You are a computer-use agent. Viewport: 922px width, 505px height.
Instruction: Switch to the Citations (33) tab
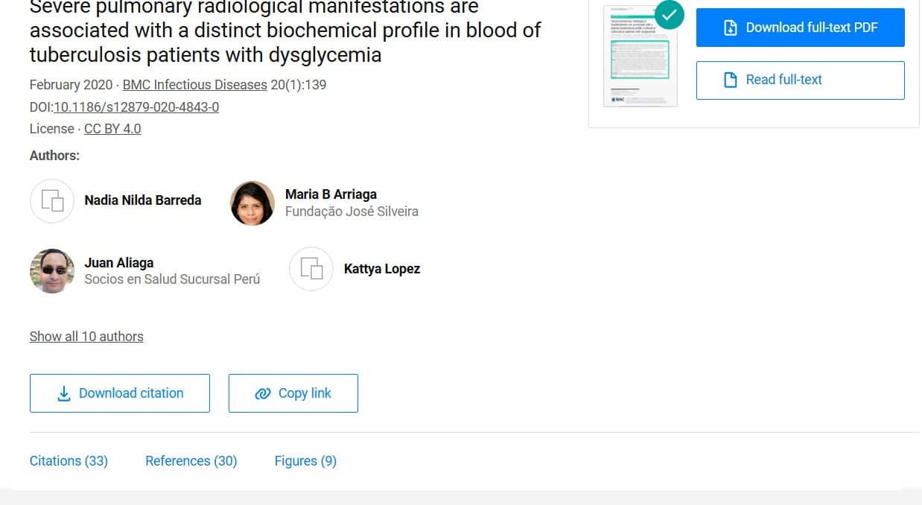click(x=69, y=461)
